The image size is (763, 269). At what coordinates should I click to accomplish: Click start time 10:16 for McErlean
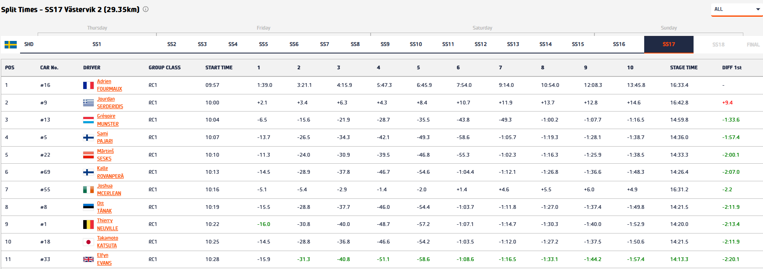tap(212, 190)
